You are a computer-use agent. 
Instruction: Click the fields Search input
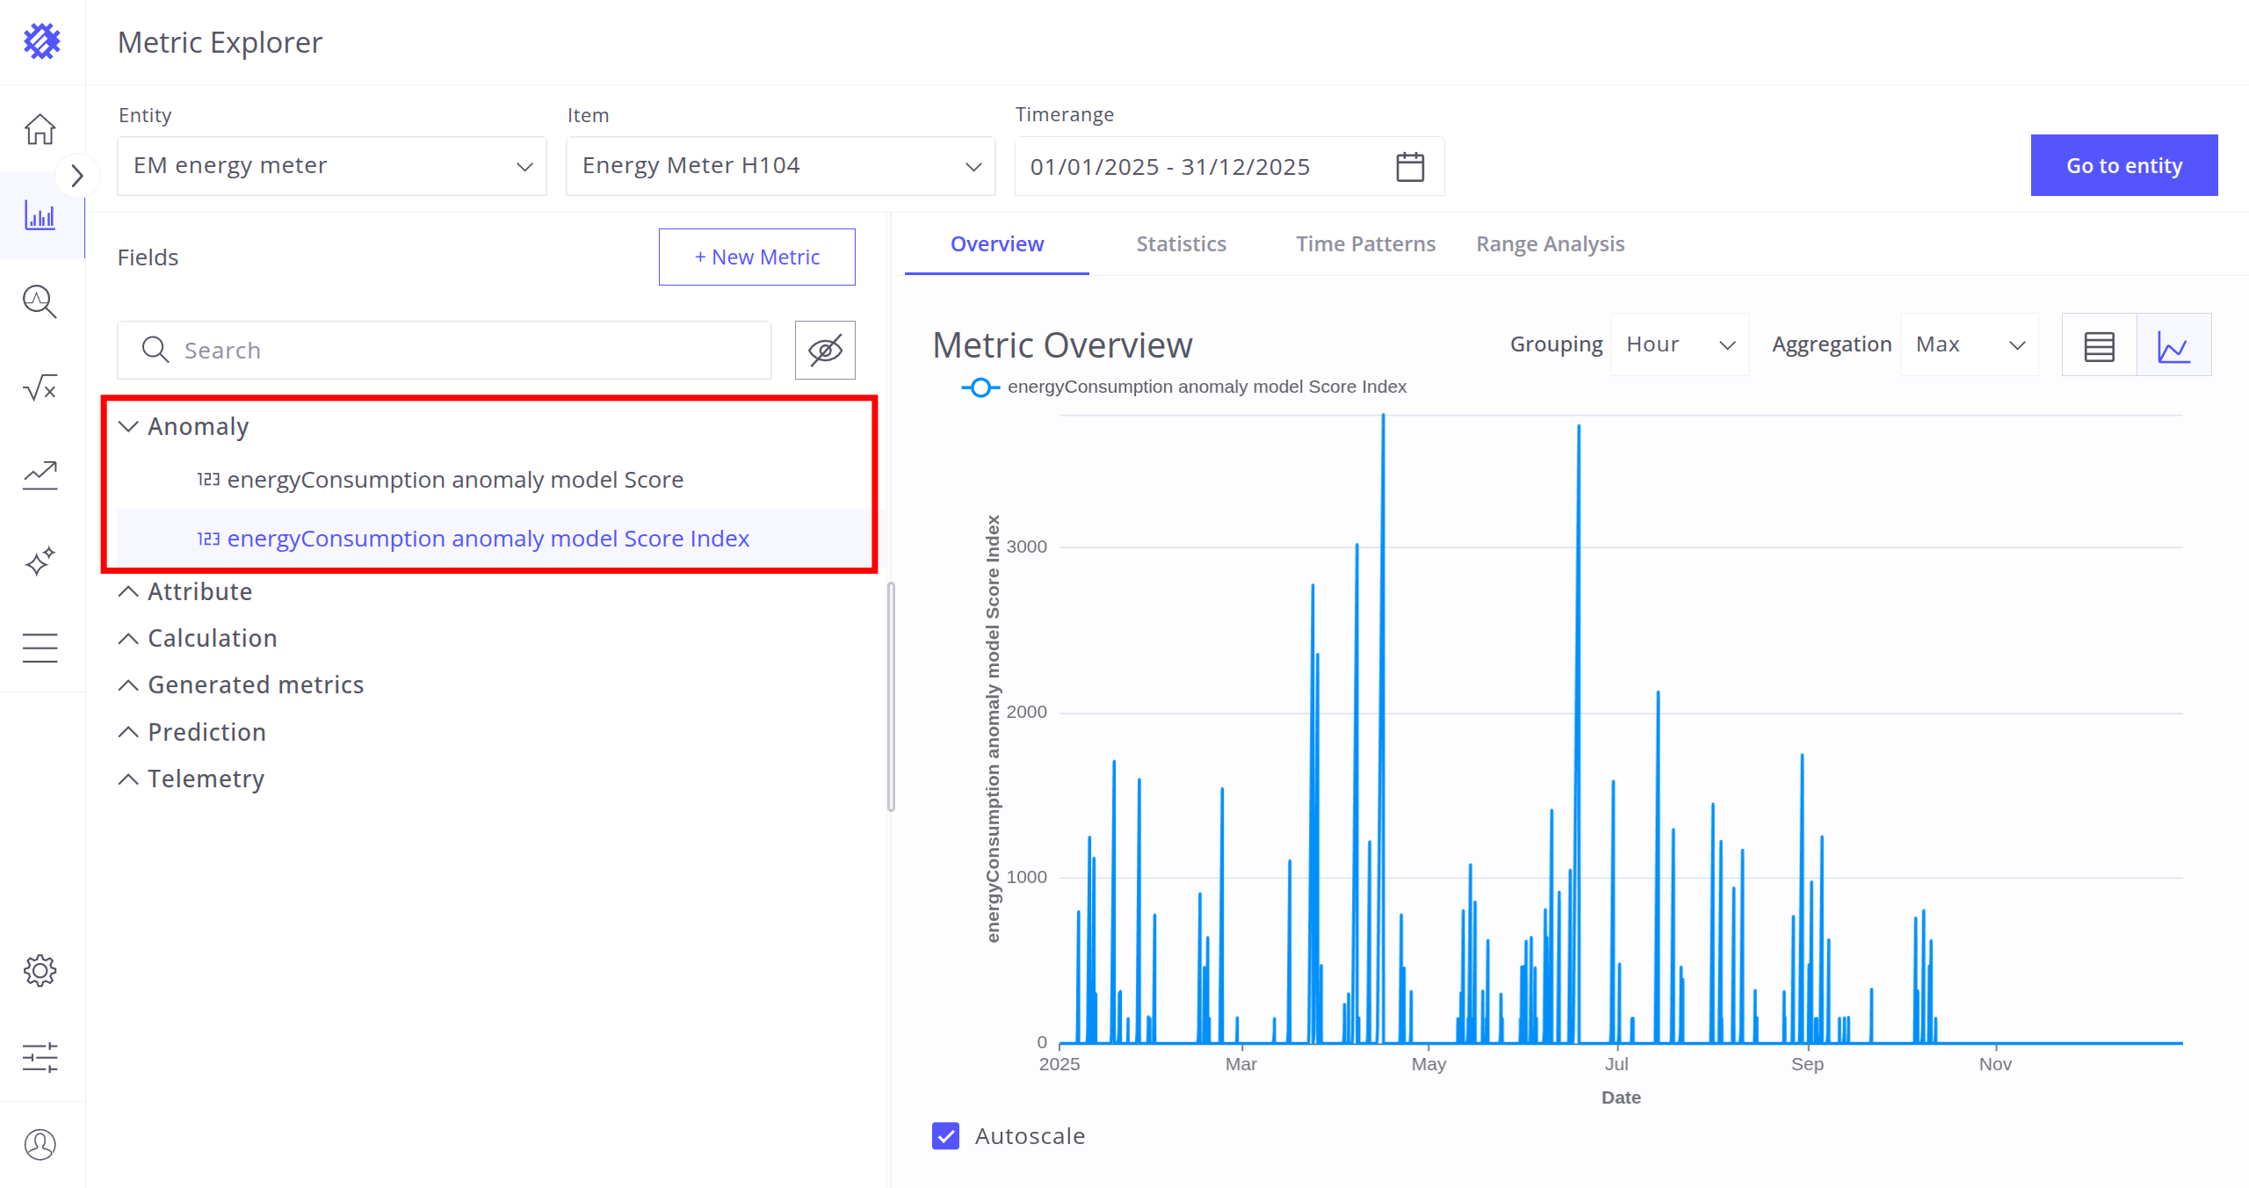(445, 350)
